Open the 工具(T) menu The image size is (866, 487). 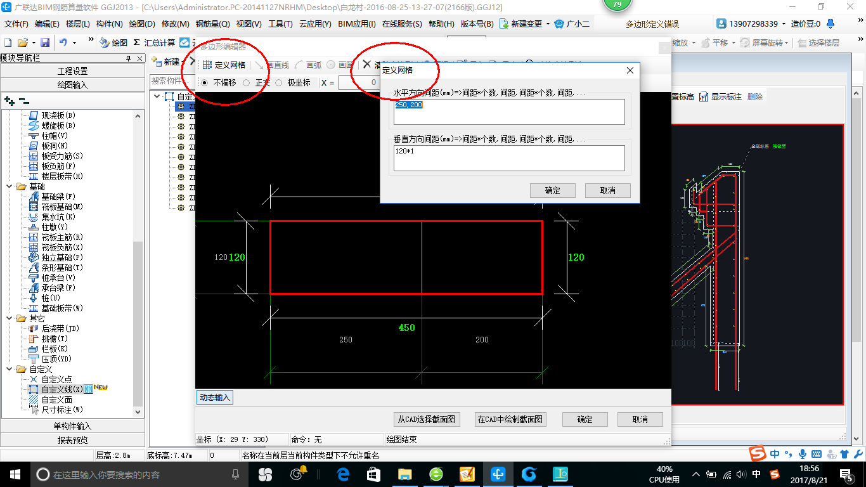[x=280, y=24]
